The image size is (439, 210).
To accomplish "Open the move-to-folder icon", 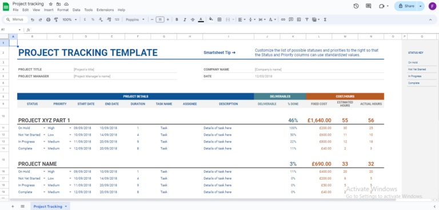I will click(x=58, y=4).
